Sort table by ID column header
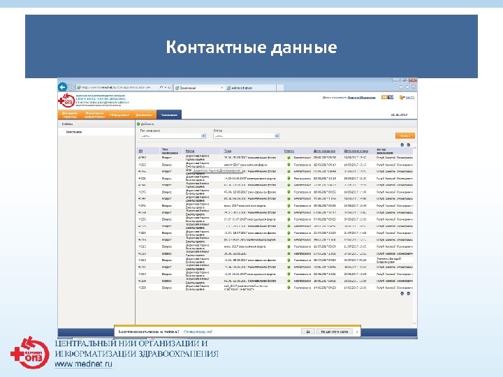 pos(140,151)
